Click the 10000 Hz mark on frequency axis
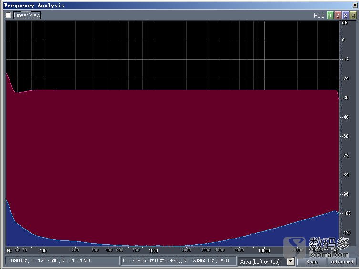 tap(264, 250)
